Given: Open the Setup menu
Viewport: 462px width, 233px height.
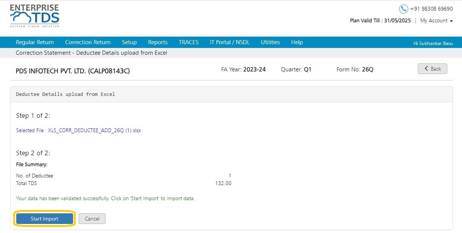Looking at the screenshot, I should [x=129, y=42].
